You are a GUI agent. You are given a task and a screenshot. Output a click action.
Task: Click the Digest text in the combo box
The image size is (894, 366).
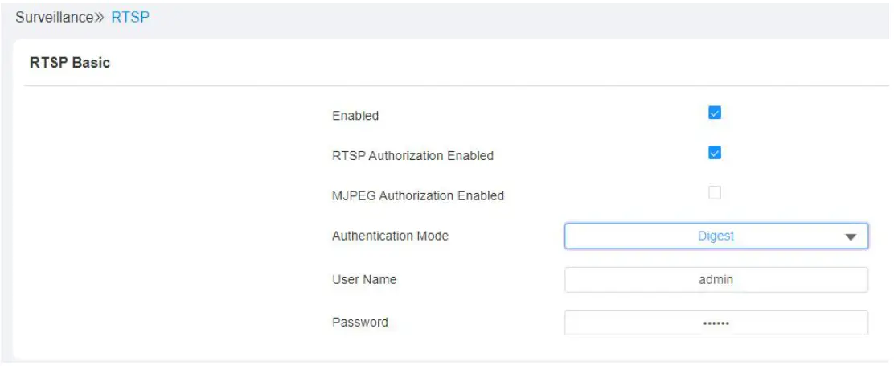716,236
